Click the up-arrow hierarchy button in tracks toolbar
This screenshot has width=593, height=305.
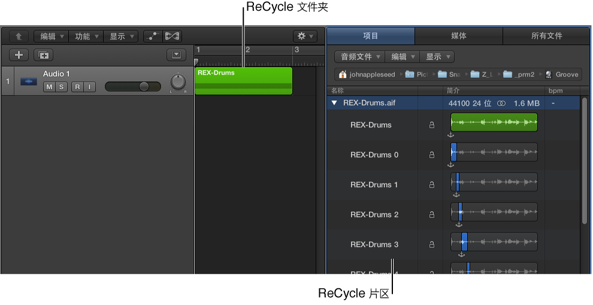tap(19, 36)
